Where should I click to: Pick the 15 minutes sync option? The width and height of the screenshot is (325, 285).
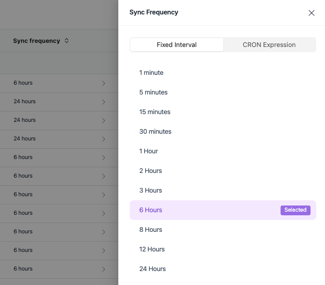coord(155,112)
